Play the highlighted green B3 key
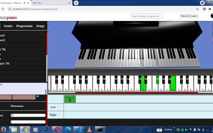This screenshot has height=133, width=213. 173,88
